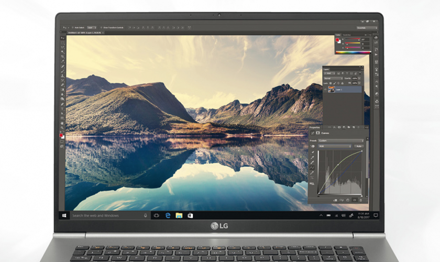
Task: Open Properties panel flyout menu
Action: click(x=367, y=127)
